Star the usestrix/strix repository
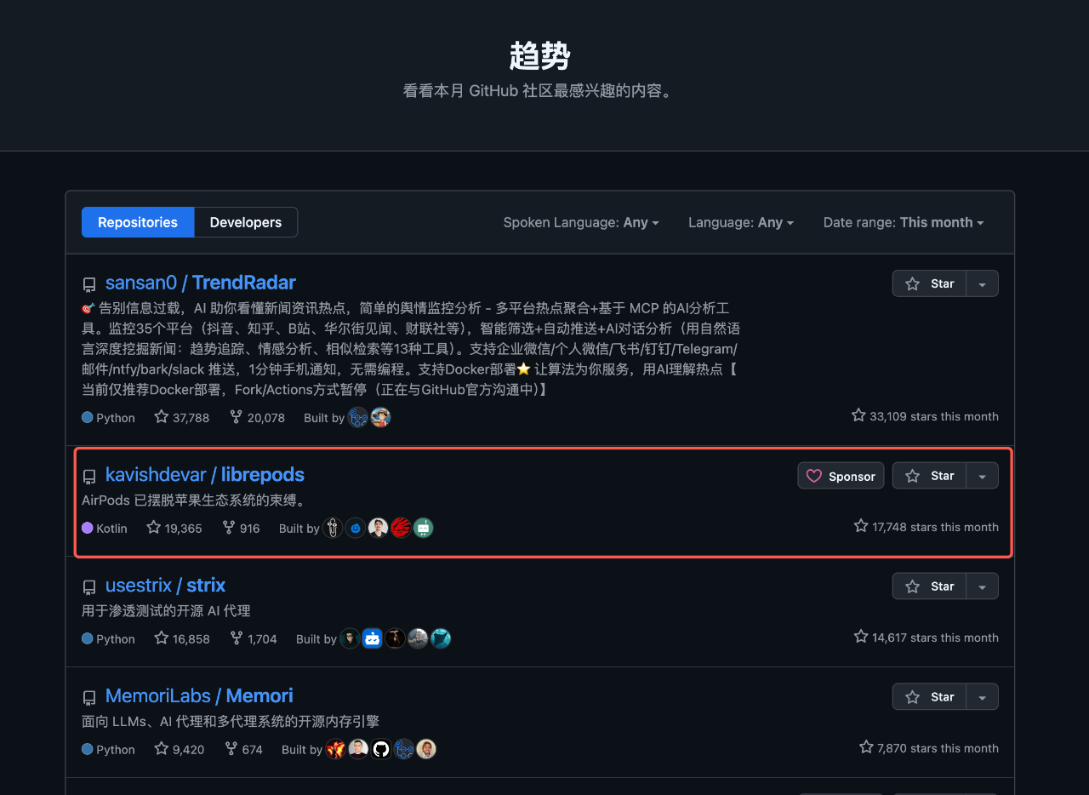The height and width of the screenshot is (795, 1089). click(x=930, y=586)
